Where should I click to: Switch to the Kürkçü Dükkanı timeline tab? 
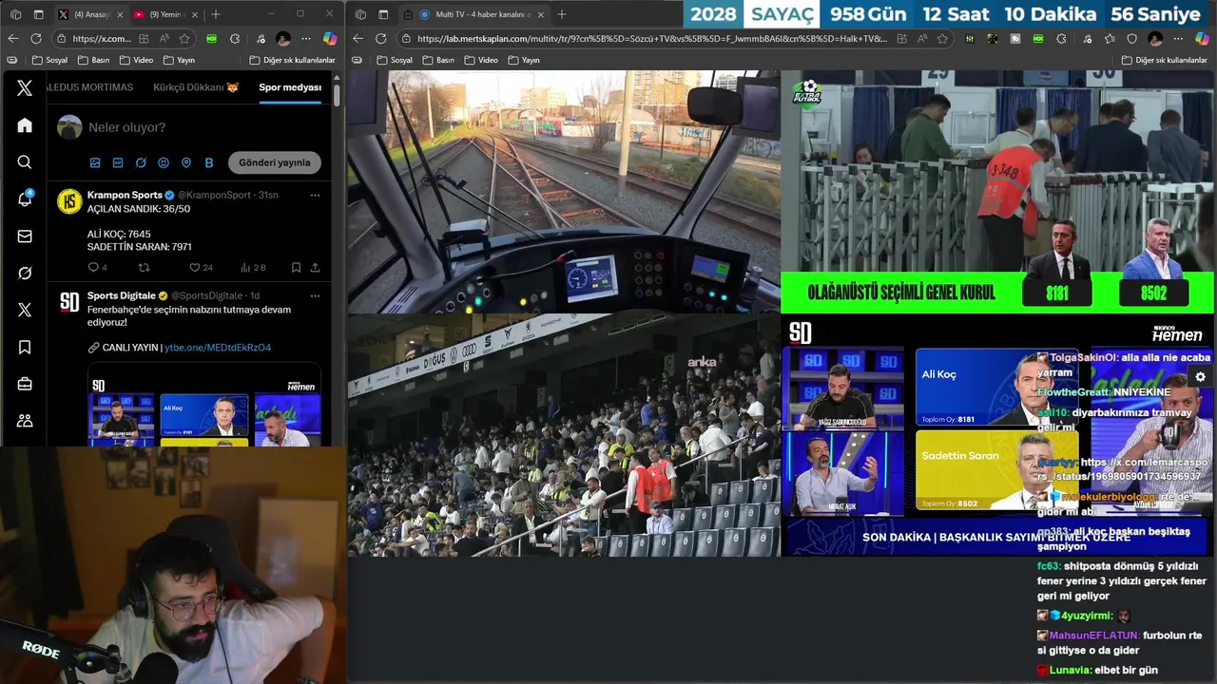(196, 87)
